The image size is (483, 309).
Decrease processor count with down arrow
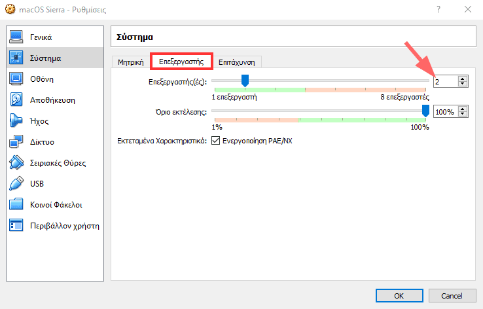(462, 84)
